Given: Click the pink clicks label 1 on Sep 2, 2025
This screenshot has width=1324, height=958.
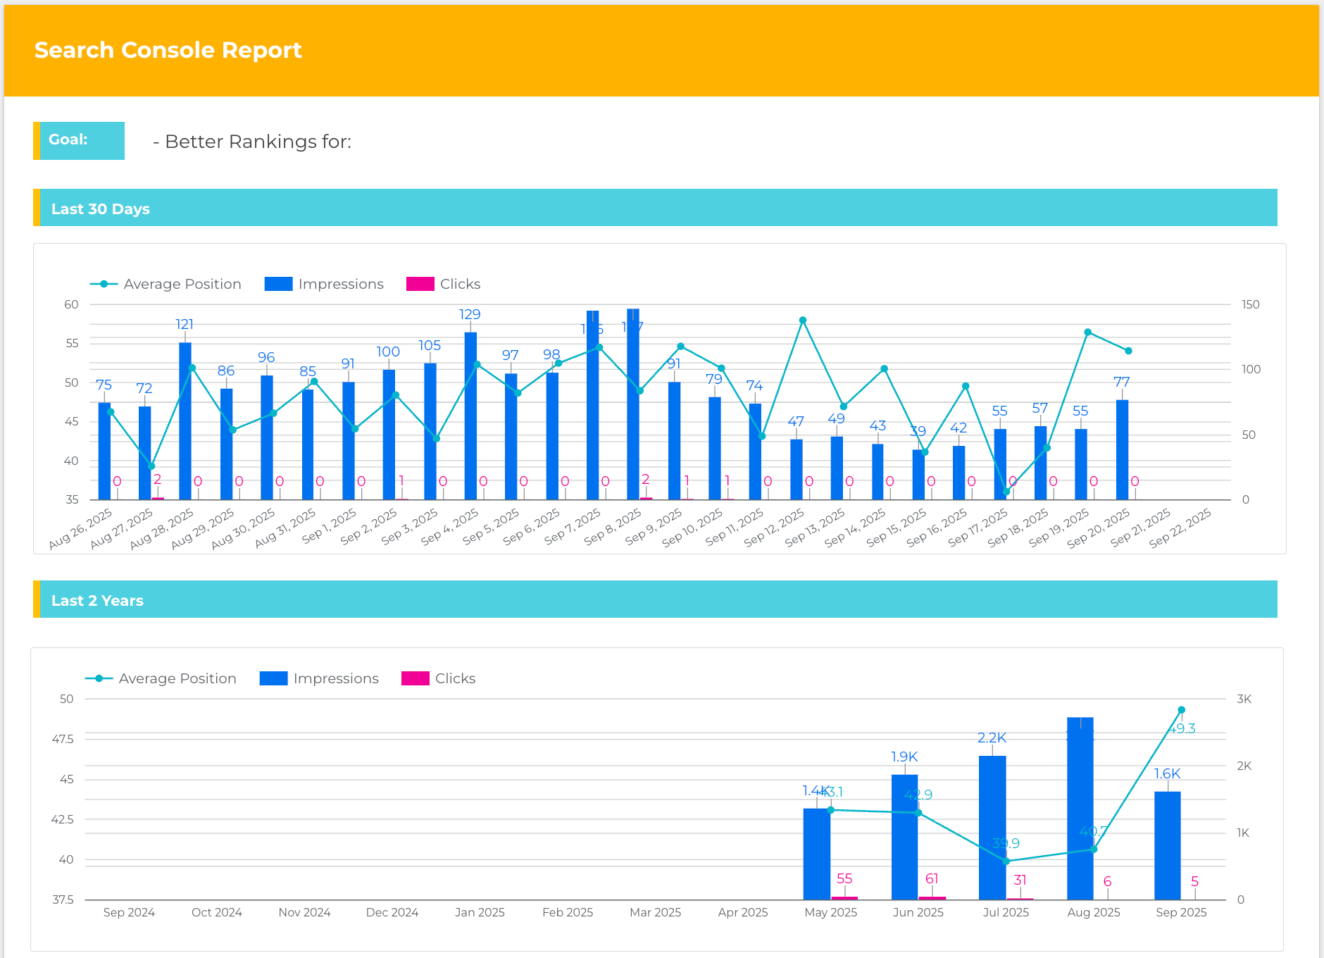Looking at the screenshot, I should [x=401, y=480].
